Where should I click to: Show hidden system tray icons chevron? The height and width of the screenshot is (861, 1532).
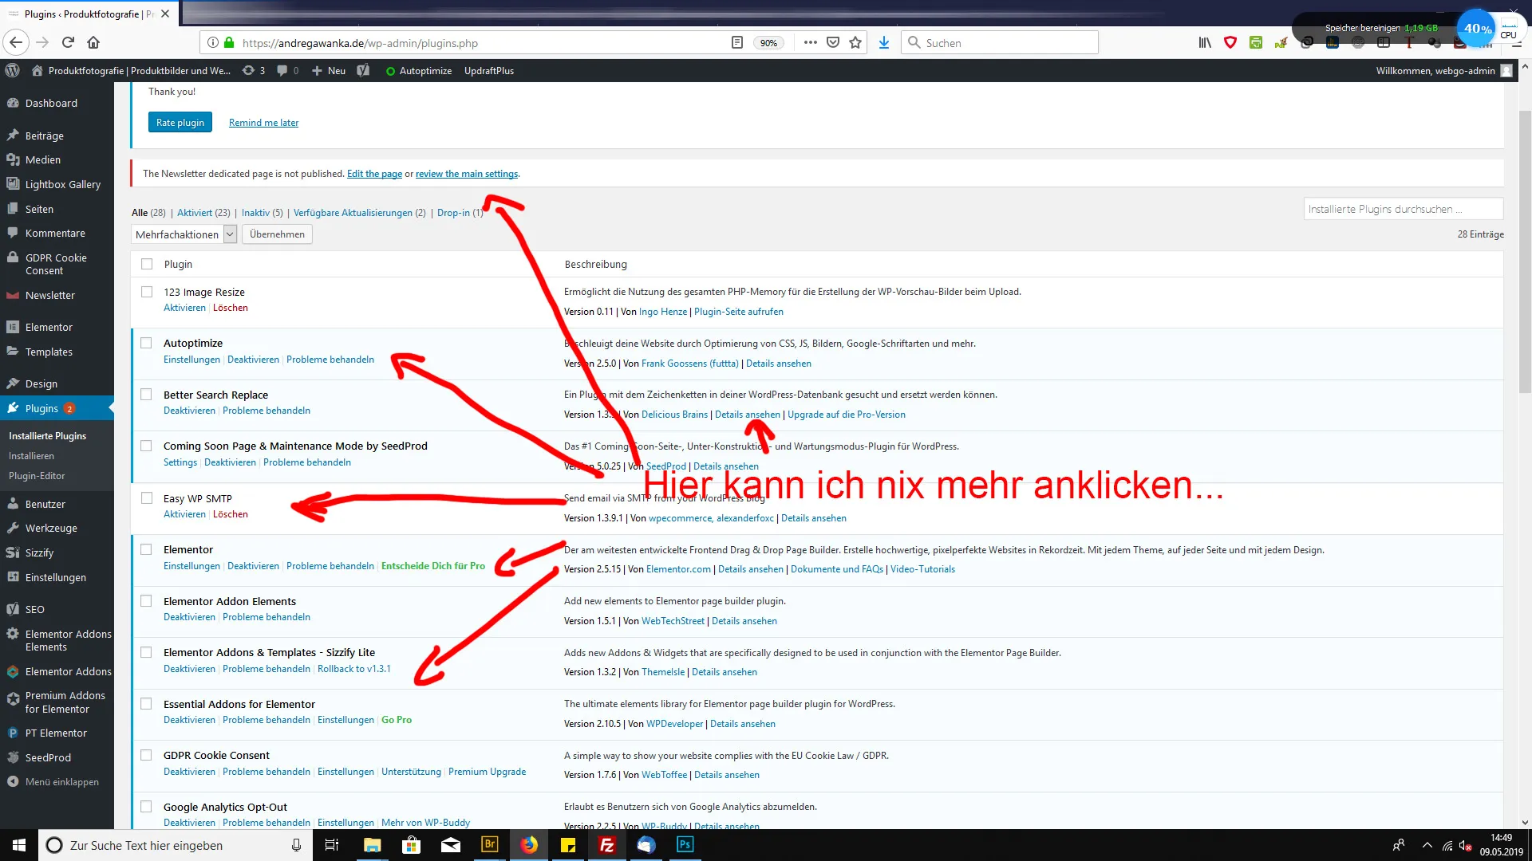pos(1427,846)
